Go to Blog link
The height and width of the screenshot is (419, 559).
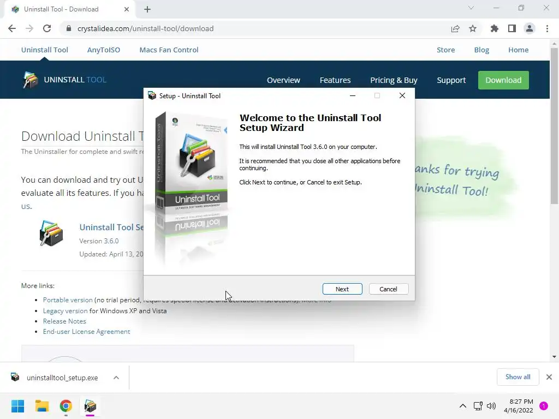click(481, 50)
